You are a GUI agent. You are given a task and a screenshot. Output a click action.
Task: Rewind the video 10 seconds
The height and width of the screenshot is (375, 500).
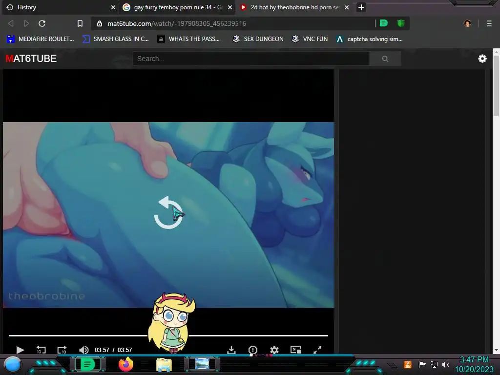tap(41, 350)
